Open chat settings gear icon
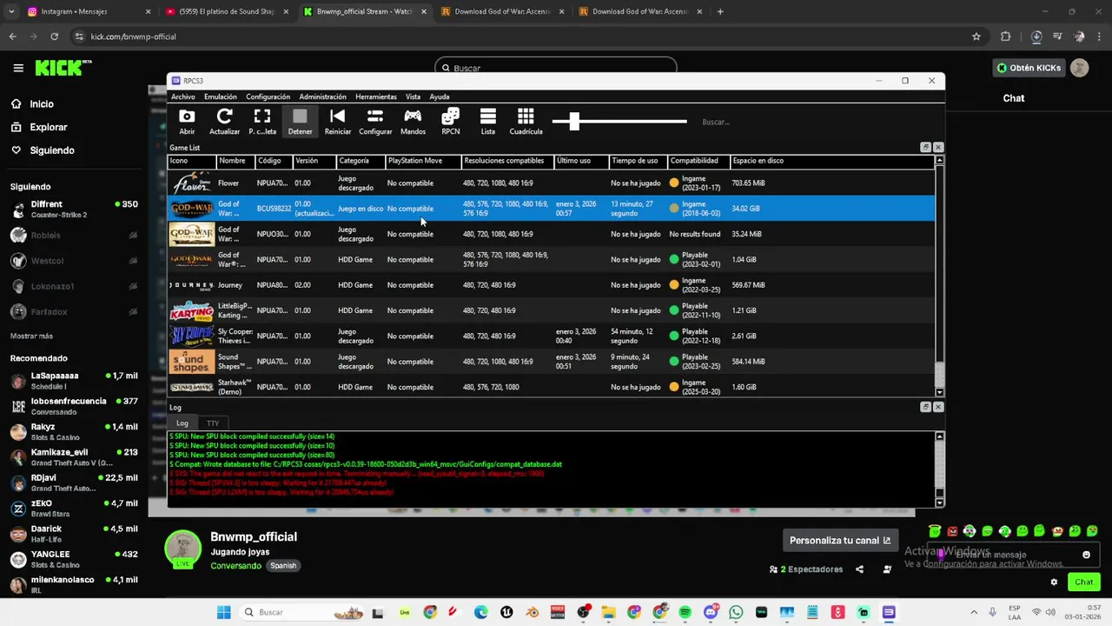Viewport: 1112px width, 626px height. click(1054, 582)
